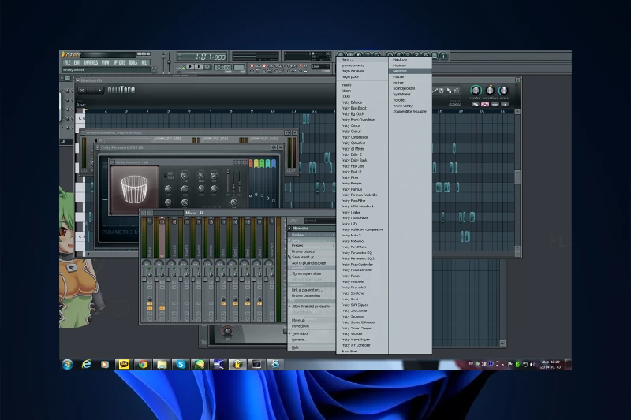631x420 pixels.
Task: Select Fruity Parametric EQ 2 from plugin list
Action: 362,258
